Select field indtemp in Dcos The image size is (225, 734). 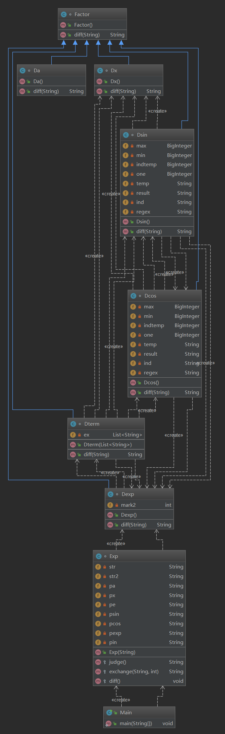154,325
